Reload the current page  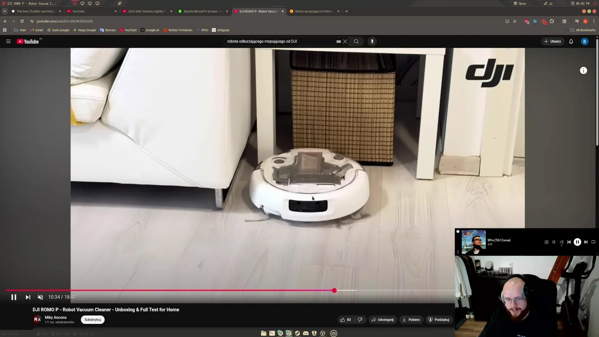point(22,21)
